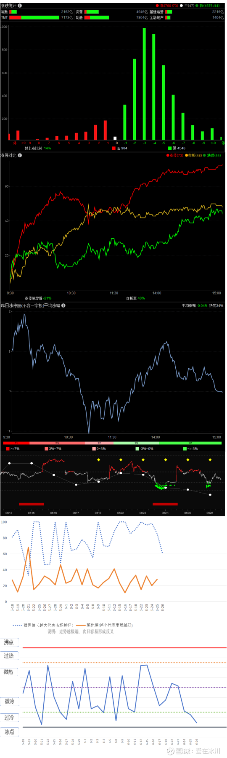Select the 冰点 level tab
Viewport: 227px width, 758px height.
9,731
